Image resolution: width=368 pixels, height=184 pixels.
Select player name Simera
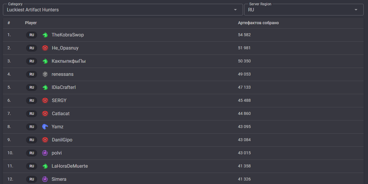click(59, 179)
